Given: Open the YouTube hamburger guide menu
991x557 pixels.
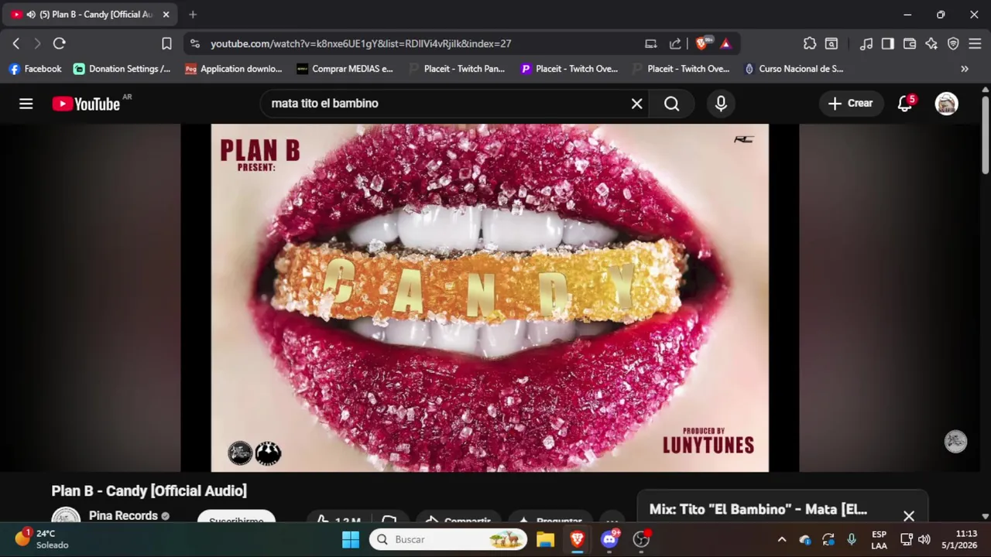Looking at the screenshot, I should 26,104.
